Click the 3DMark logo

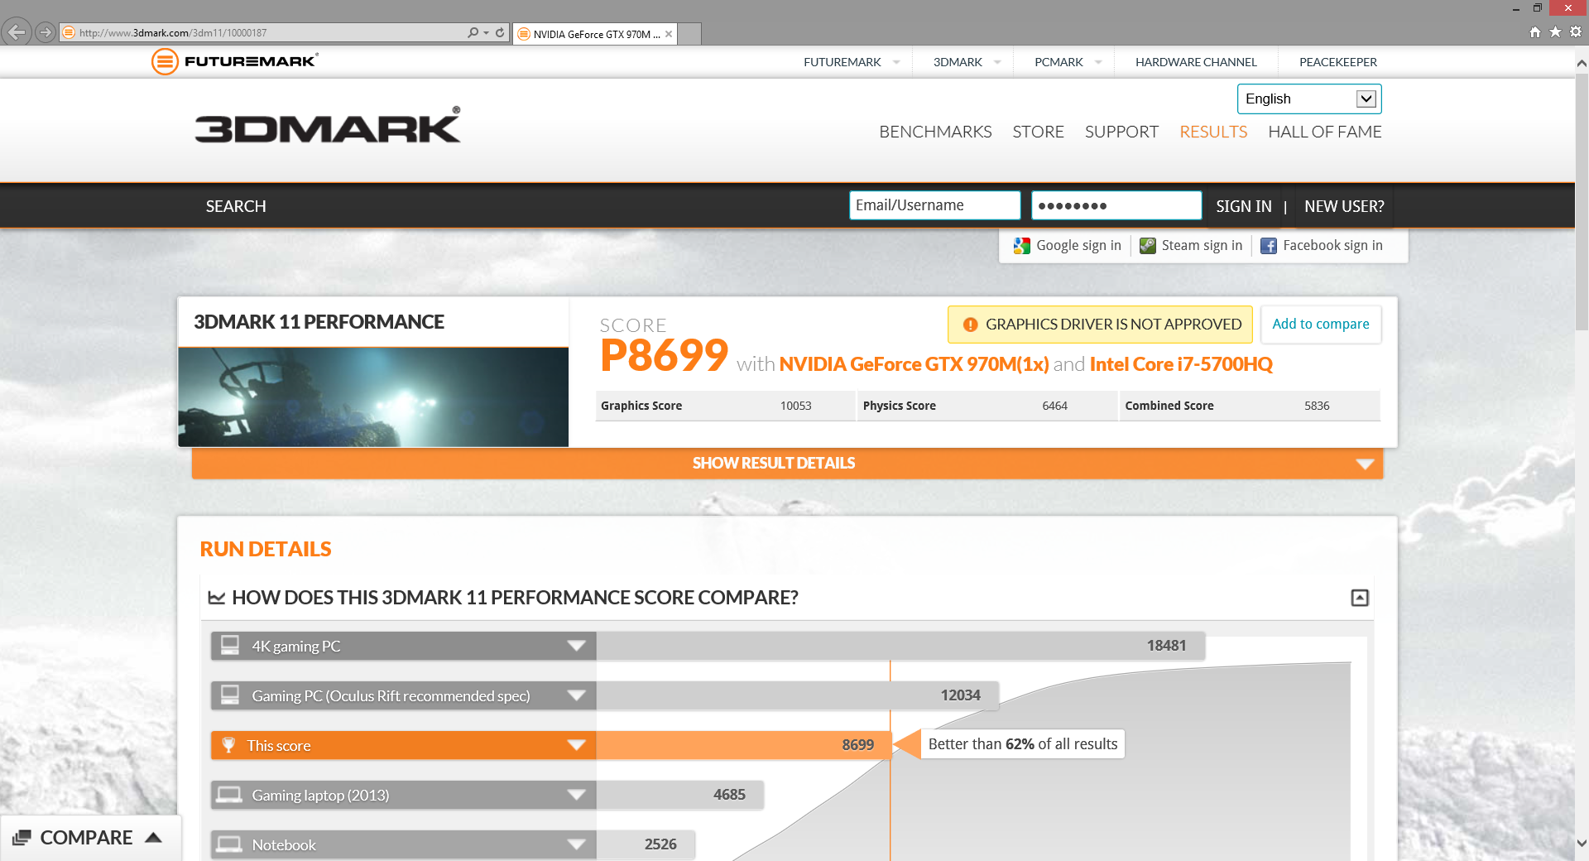coord(328,126)
